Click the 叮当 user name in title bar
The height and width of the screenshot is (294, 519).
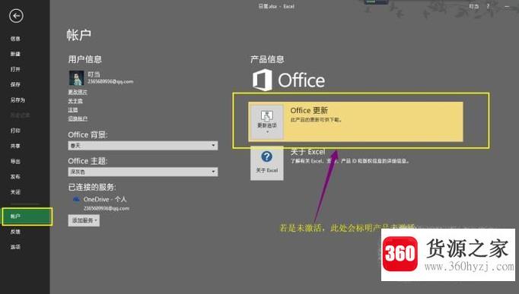(473, 6)
